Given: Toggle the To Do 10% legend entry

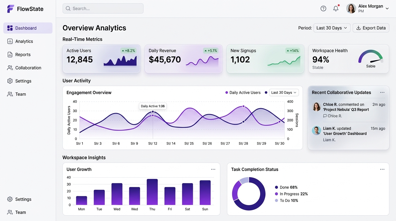Looking at the screenshot, I should 286,201.
